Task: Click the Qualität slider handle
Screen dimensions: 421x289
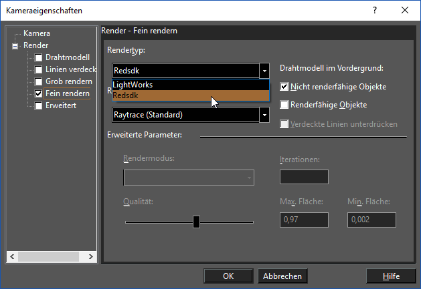Action: point(196,222)
